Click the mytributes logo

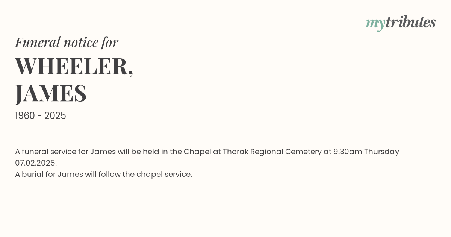pyautogui.click(x=401, y=23)
